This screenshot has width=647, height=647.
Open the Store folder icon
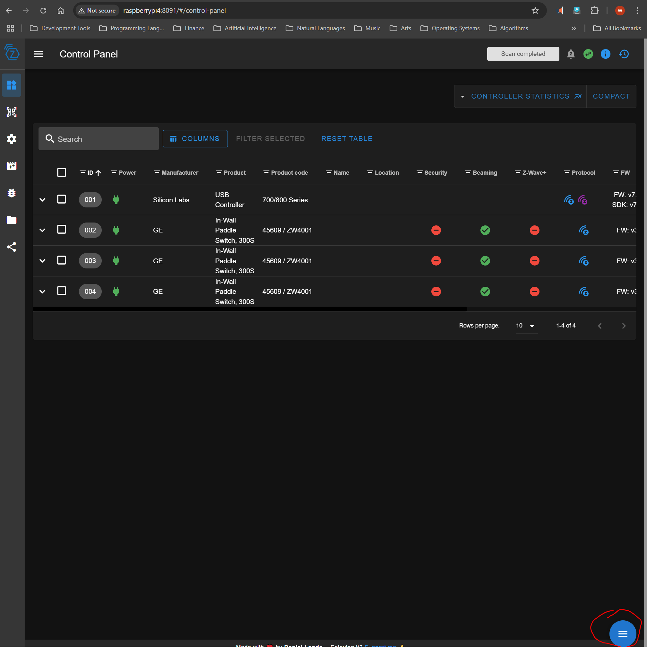point(11,220)
